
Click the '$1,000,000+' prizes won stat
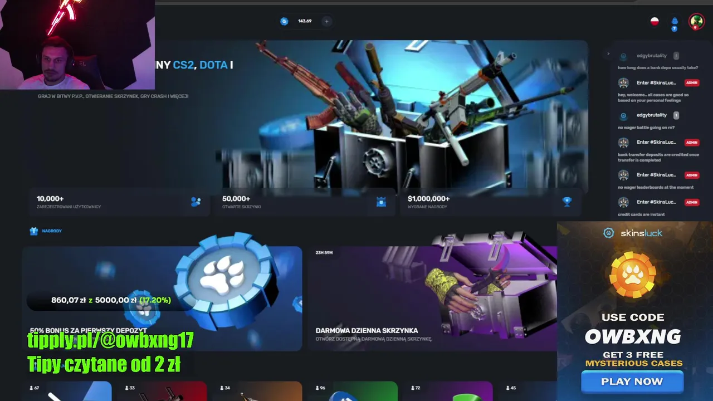coord(429,199)
